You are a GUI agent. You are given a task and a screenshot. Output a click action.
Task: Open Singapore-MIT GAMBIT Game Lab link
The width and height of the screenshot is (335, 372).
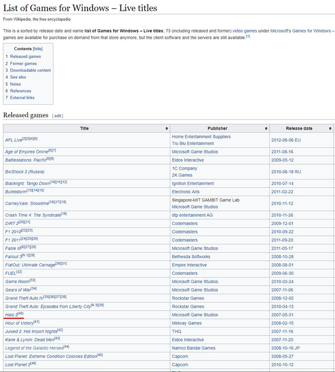click(206, 200)
